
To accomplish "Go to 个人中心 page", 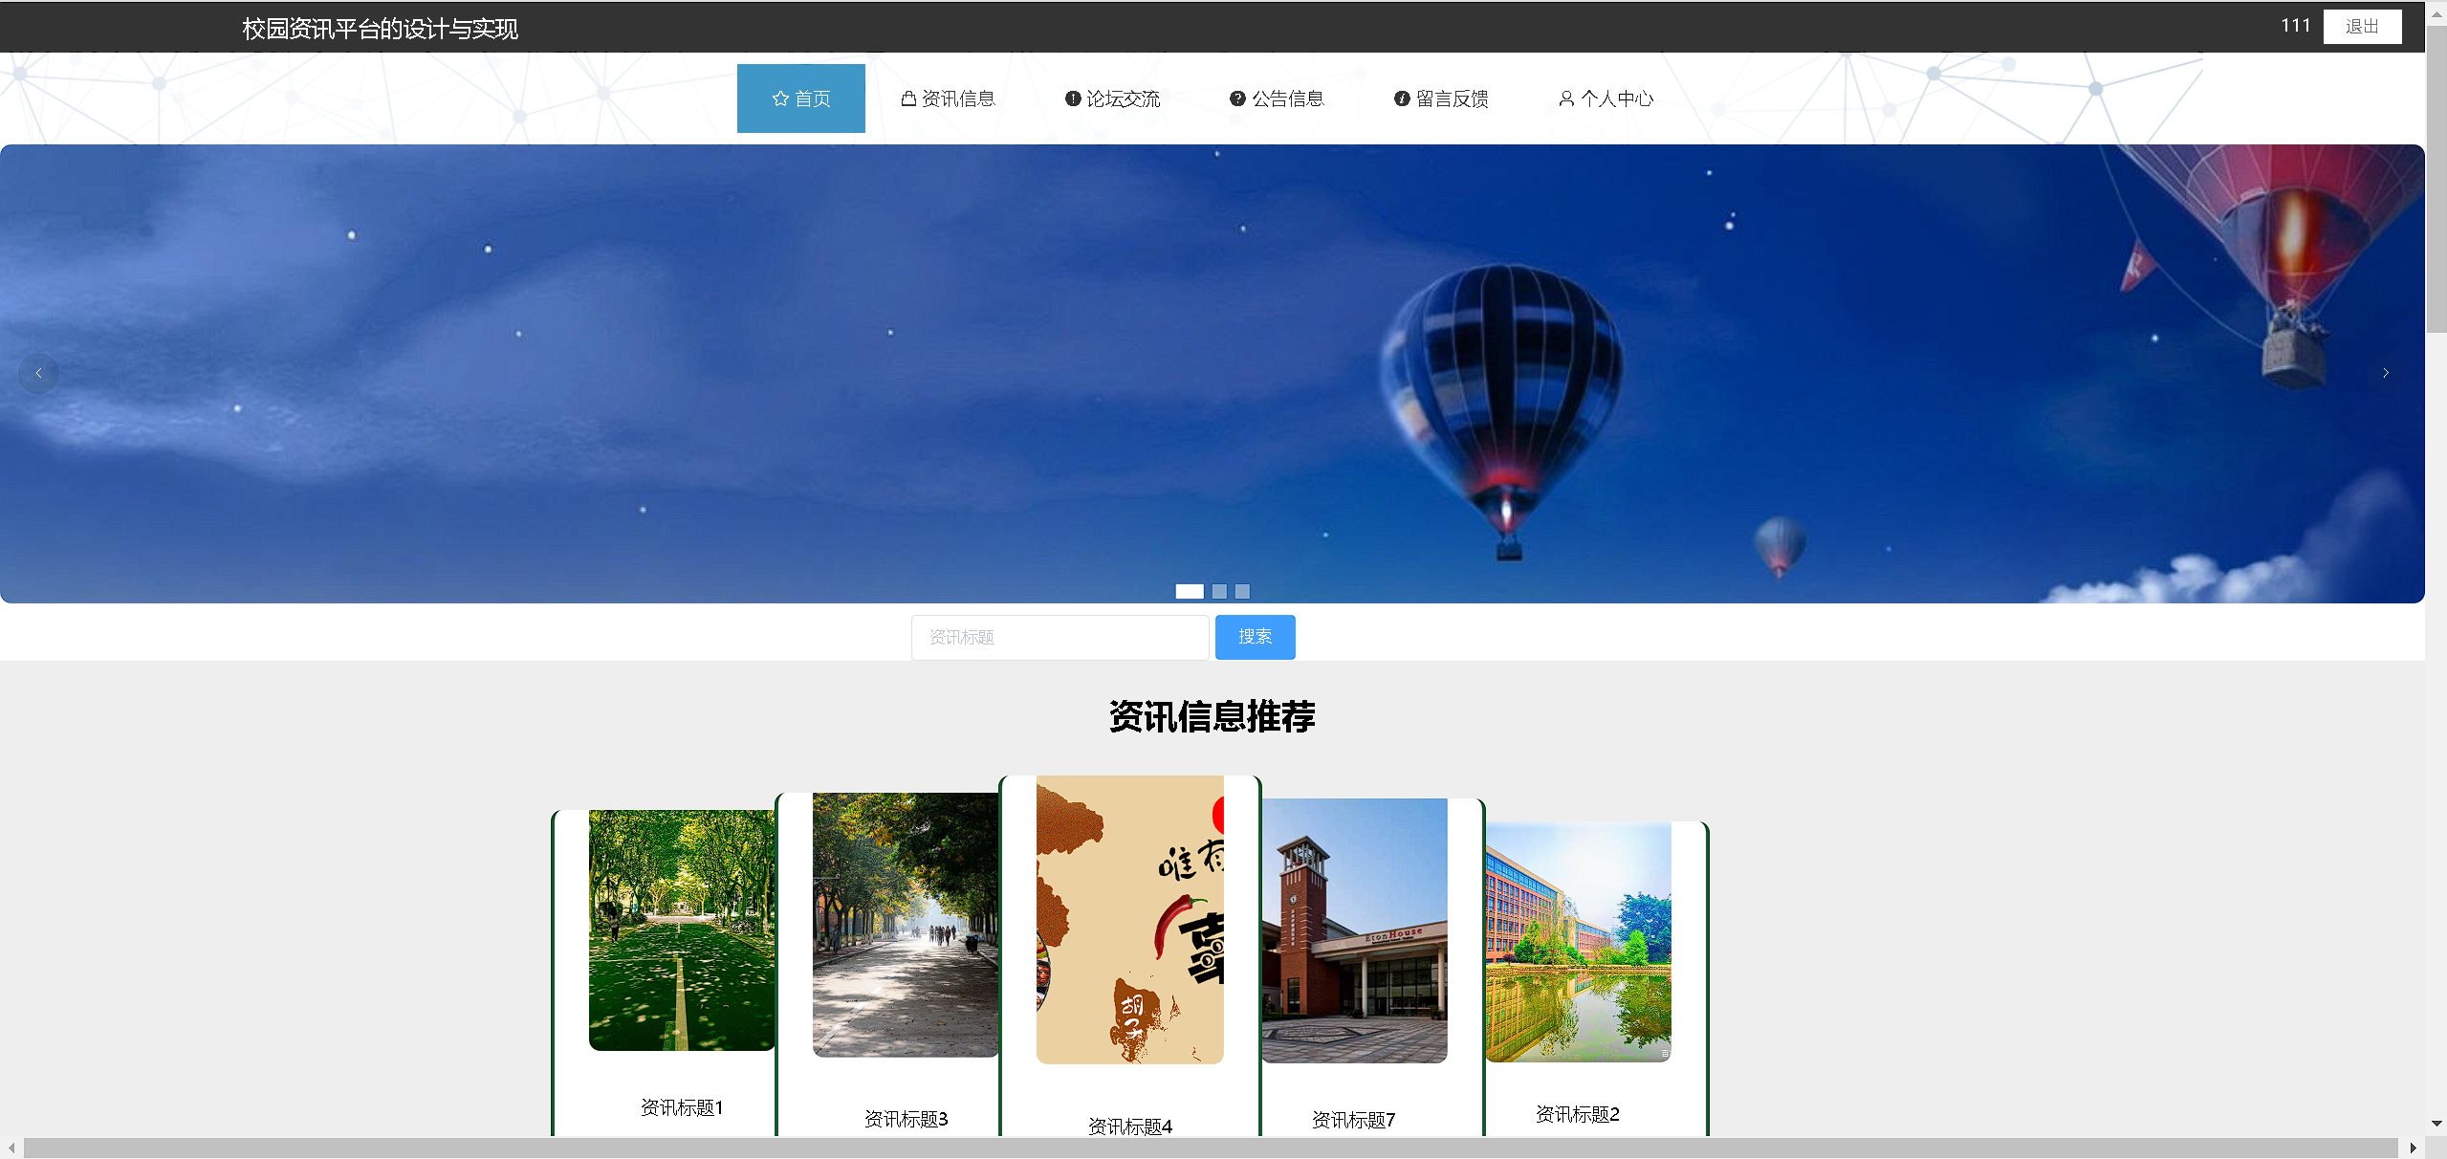I will [1616, 98].
